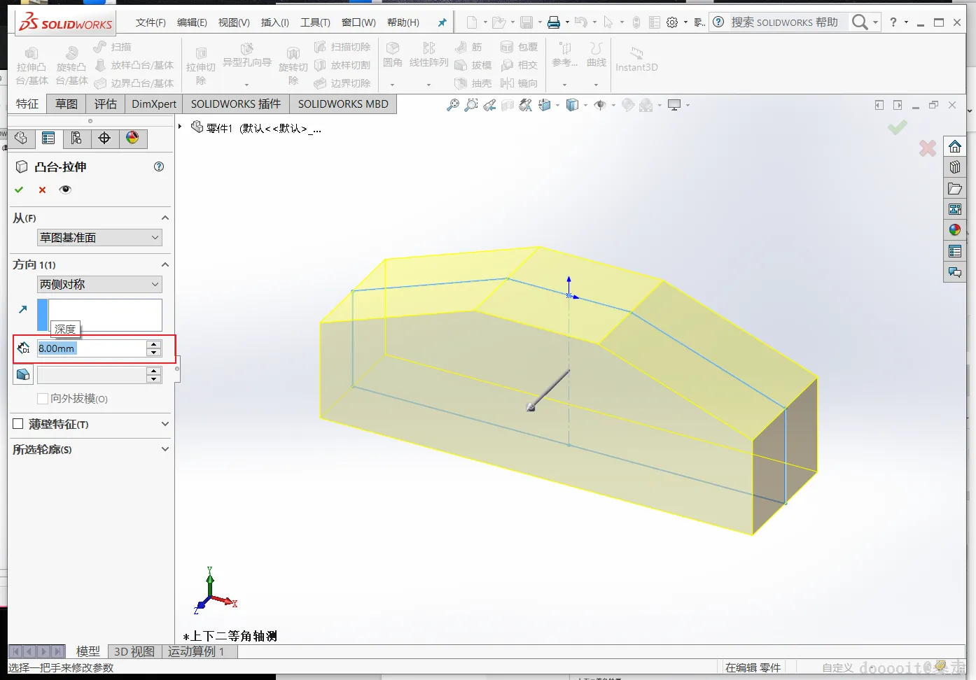976x680 pixels.
Task: Switch to the 草图 tab
Action: pos(67,104)
